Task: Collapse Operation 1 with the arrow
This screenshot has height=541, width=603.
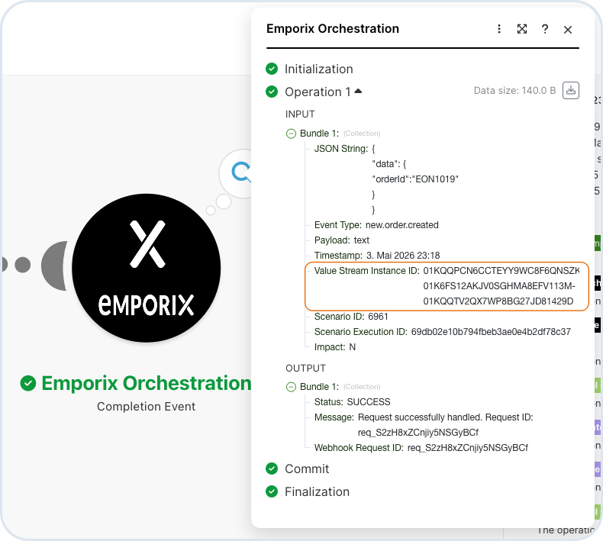Action: click(358, 91)
